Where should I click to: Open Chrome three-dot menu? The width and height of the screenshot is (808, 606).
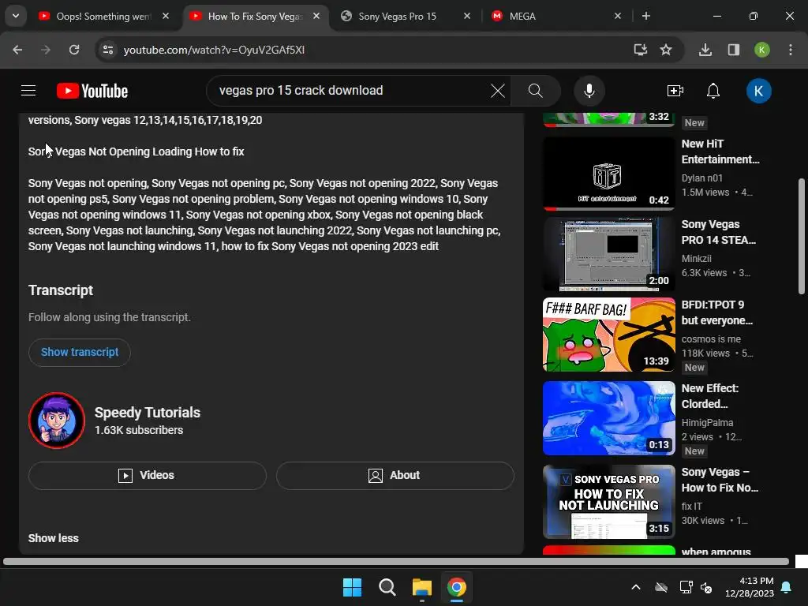point(791,50)
